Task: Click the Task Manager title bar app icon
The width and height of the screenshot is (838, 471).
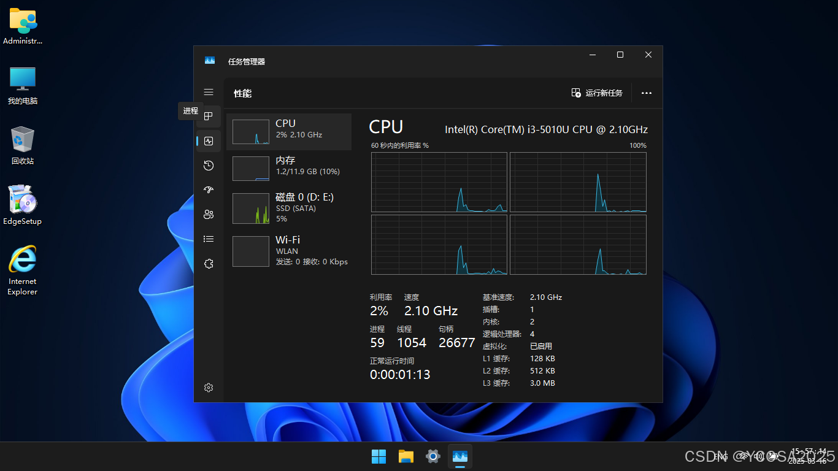Action: click(x=210, y=61)
